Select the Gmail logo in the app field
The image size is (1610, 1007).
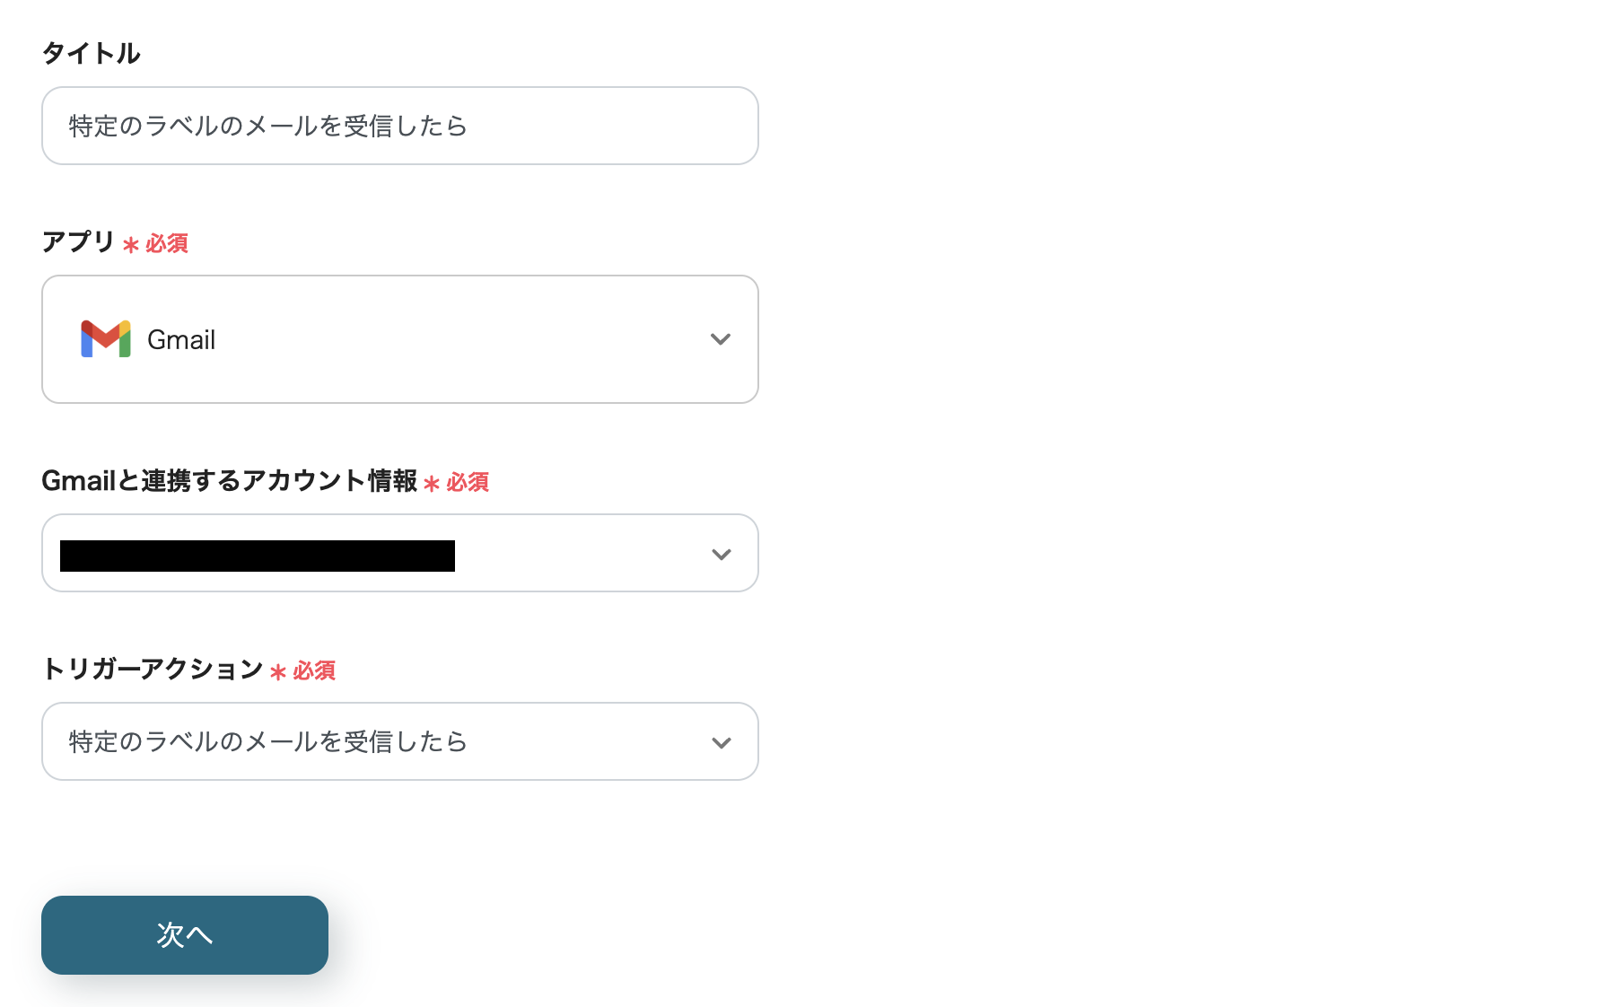[104, 339]
